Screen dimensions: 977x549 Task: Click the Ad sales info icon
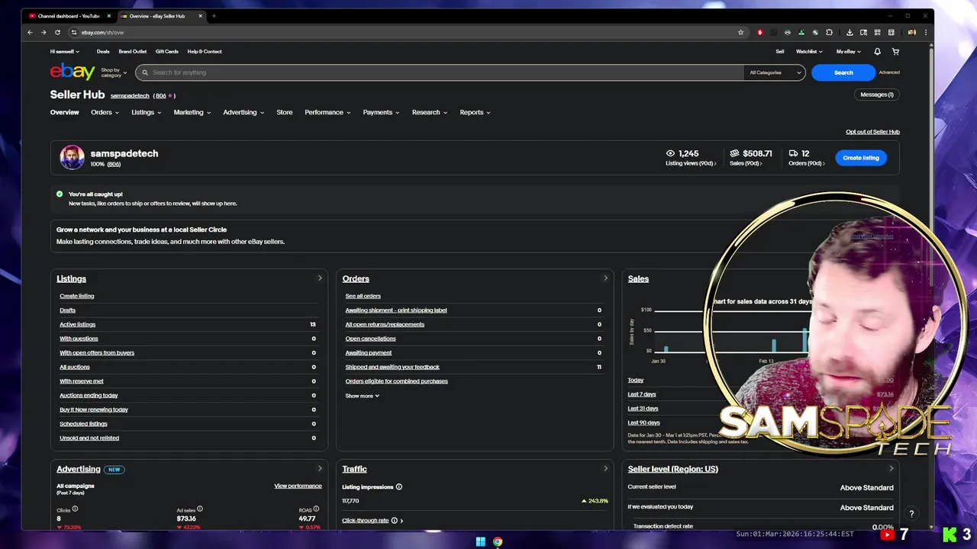coord(202,509)
